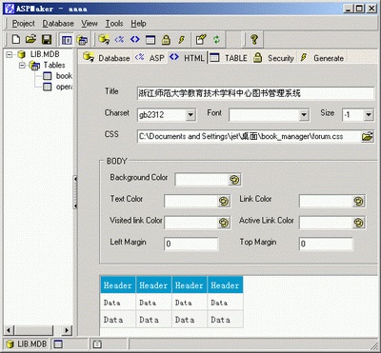Switch to the ASP tab
Image resolution: width=381 pixels, height=353 pixels.
pyautogui.click(x=150, y=58)
